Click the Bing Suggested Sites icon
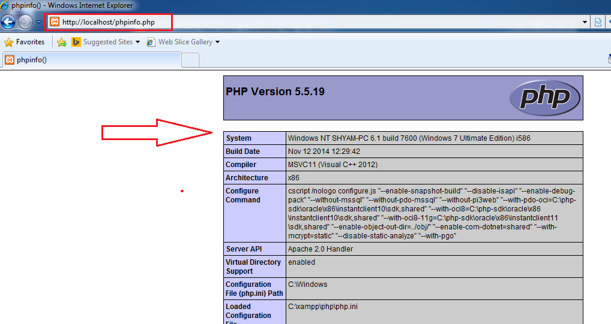The height and width of the screenshot is (324, 611). [76, 41]
